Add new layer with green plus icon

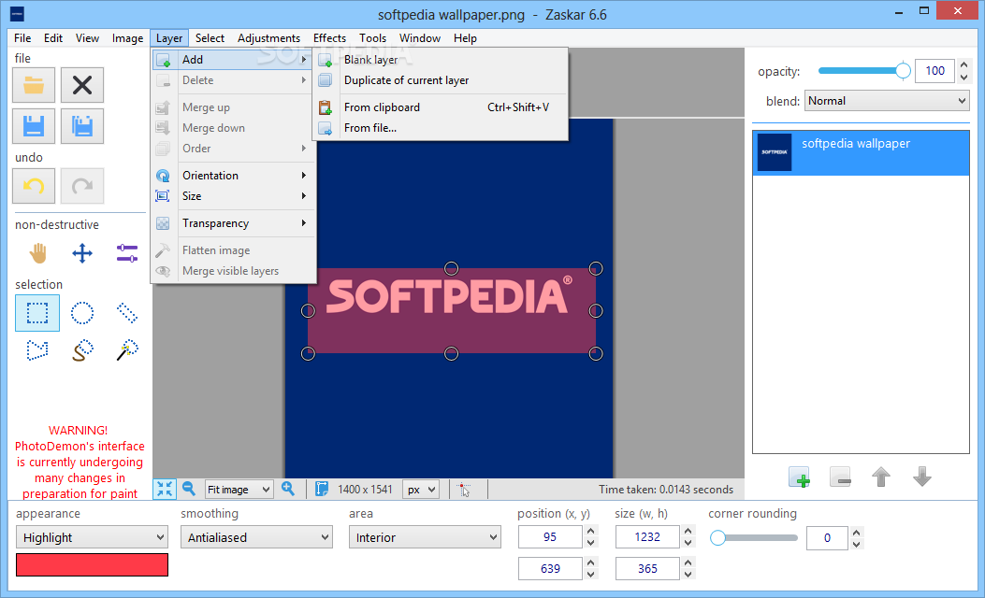799,477
